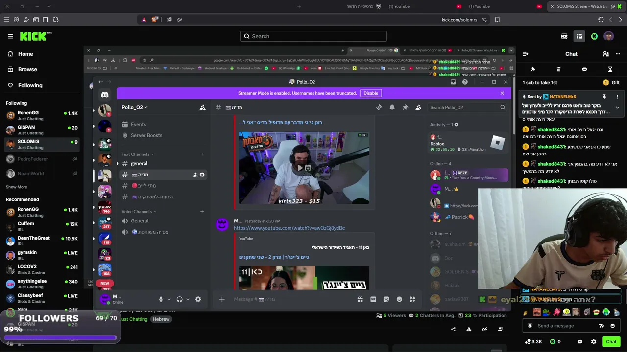Join the General voice channel
The height and width of the screenshot is (352, 627).
[x=164, y=221]
